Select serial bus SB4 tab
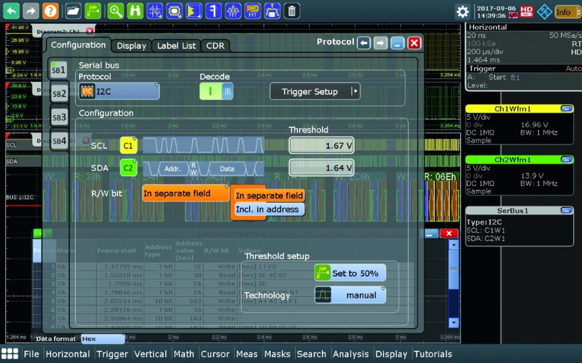Image resolution: width=582 pixels, height=363 pixels. coord(59,141)
